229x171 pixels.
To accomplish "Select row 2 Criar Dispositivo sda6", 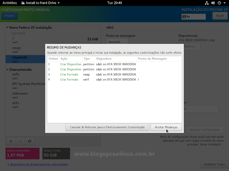I will (114, 69).
